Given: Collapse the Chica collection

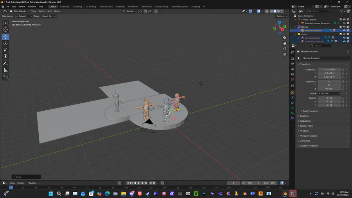Looking at the screenshot, I should 295,34.
